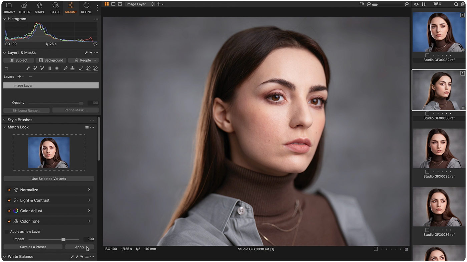
Task: Click the Subject mask button
Action: point(19,60)
